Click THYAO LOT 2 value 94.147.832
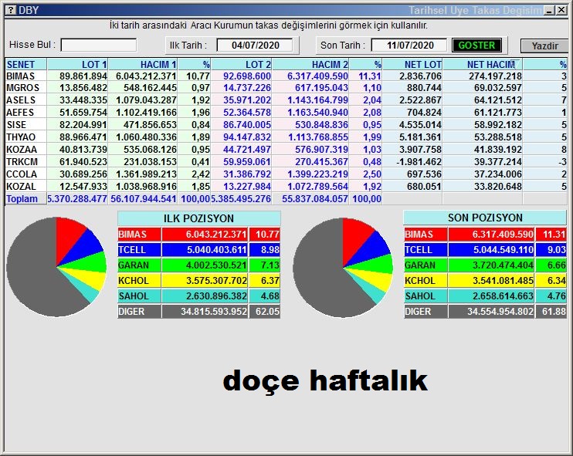The width and height of the screenshot is (573, 456). click(x=247, y=137)
